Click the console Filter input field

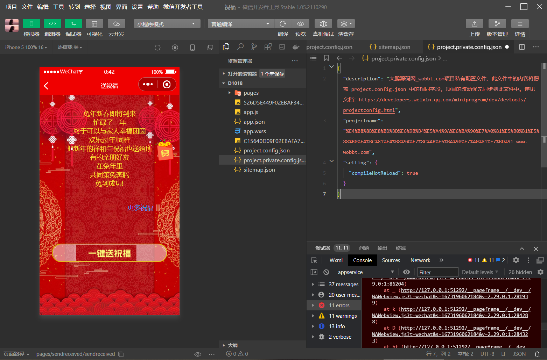click(437, 272)
